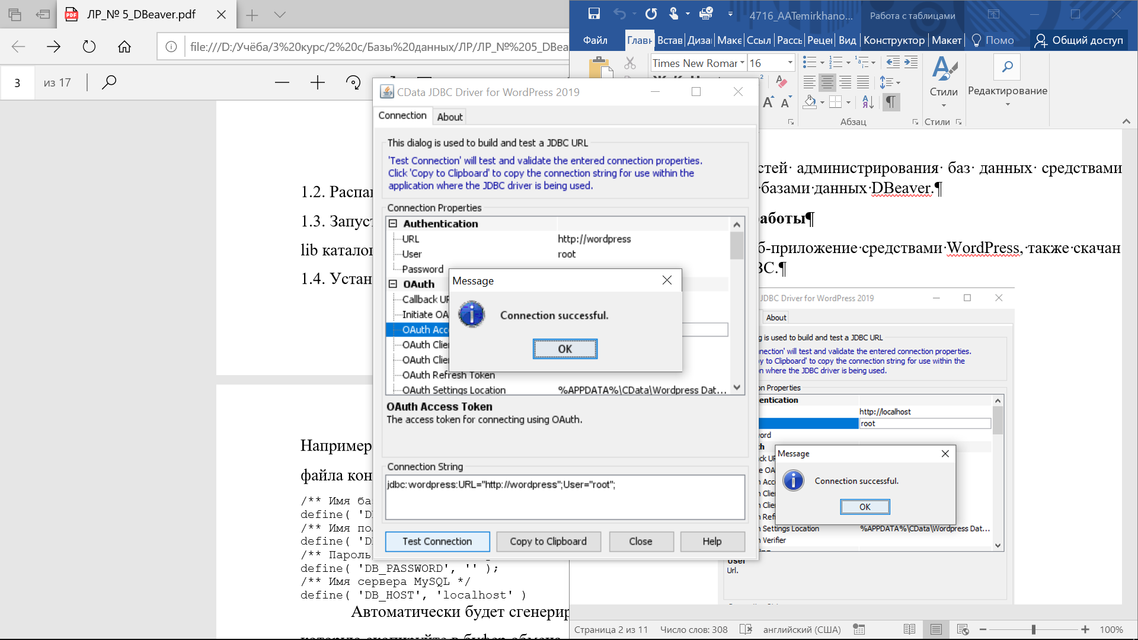Open the Макет table tools tab
This screenshot has width=1138, height=640.
tap(947, 40)
